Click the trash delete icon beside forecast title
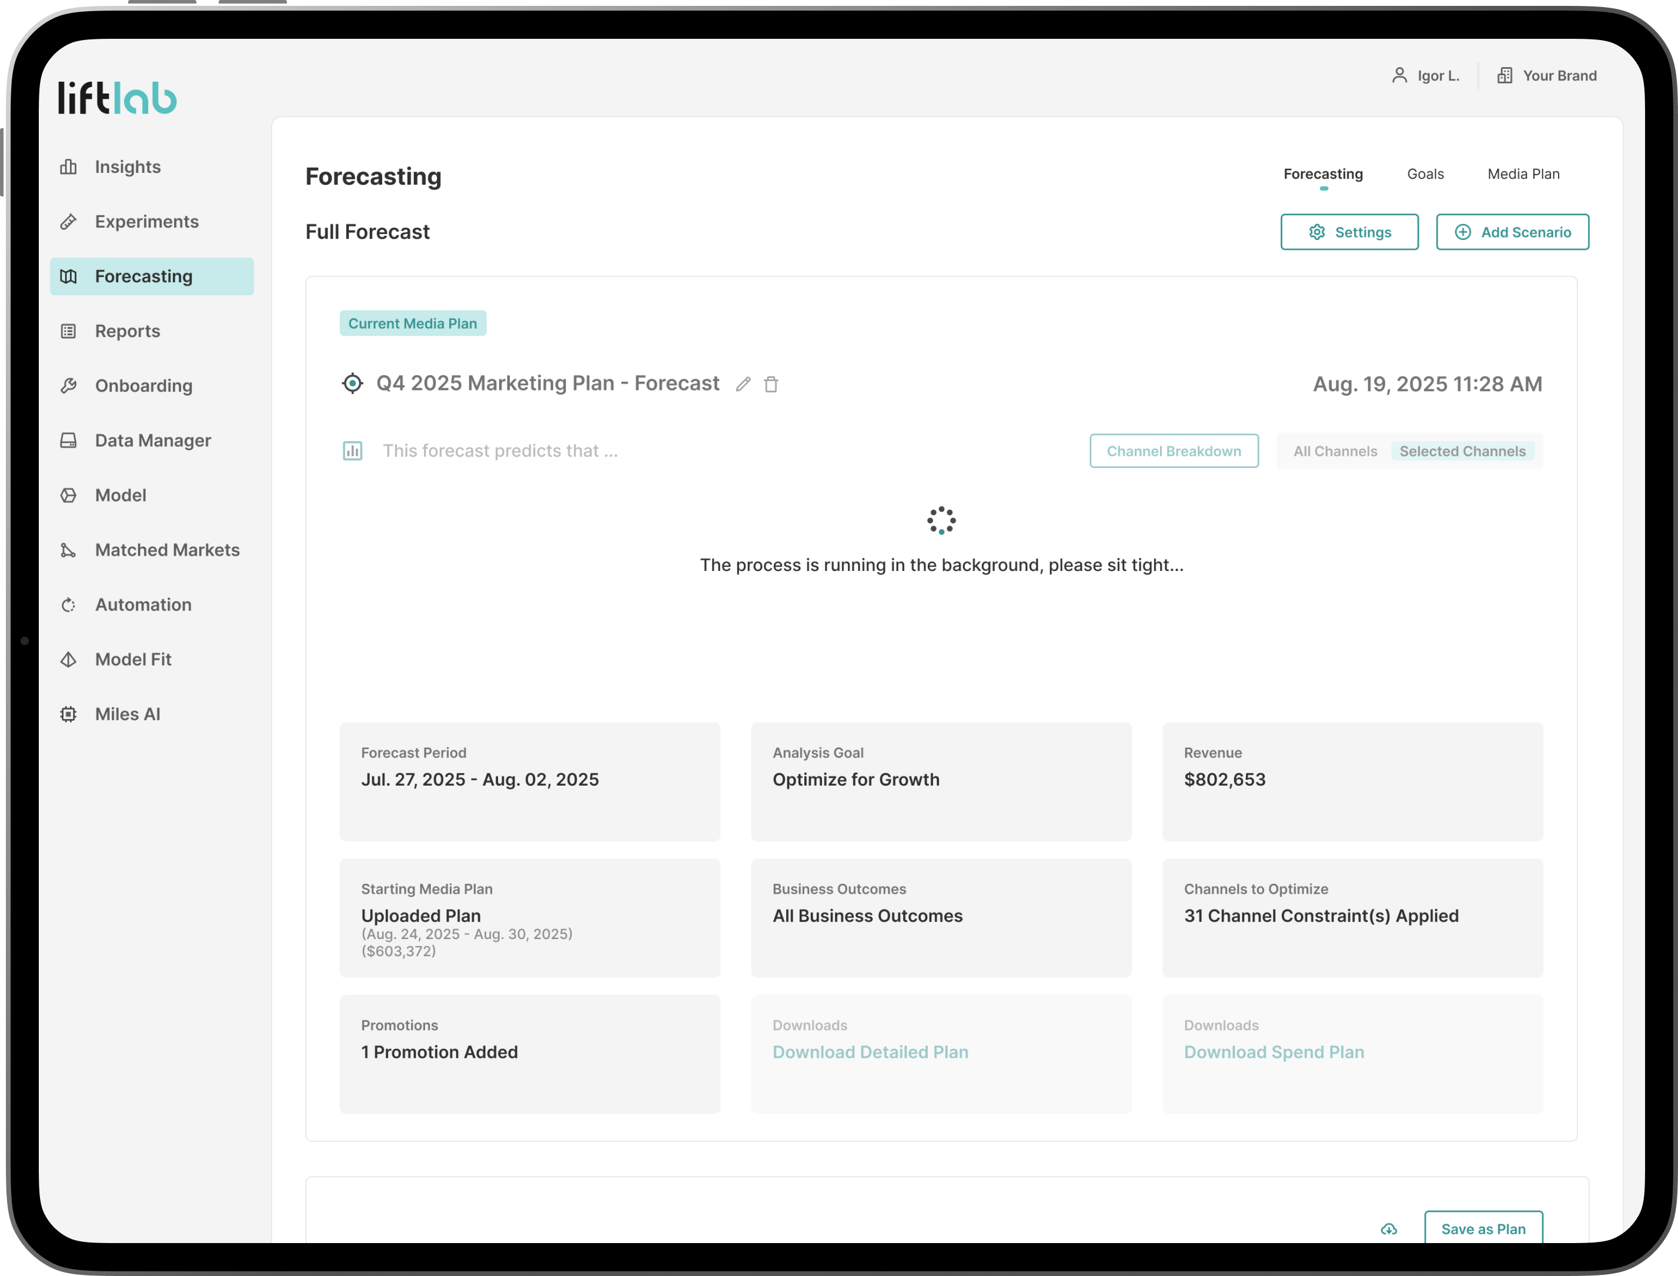Image resolution: width=1678 pixels, height=1276 pixels. pyautogui.click(x=771, y=385)
